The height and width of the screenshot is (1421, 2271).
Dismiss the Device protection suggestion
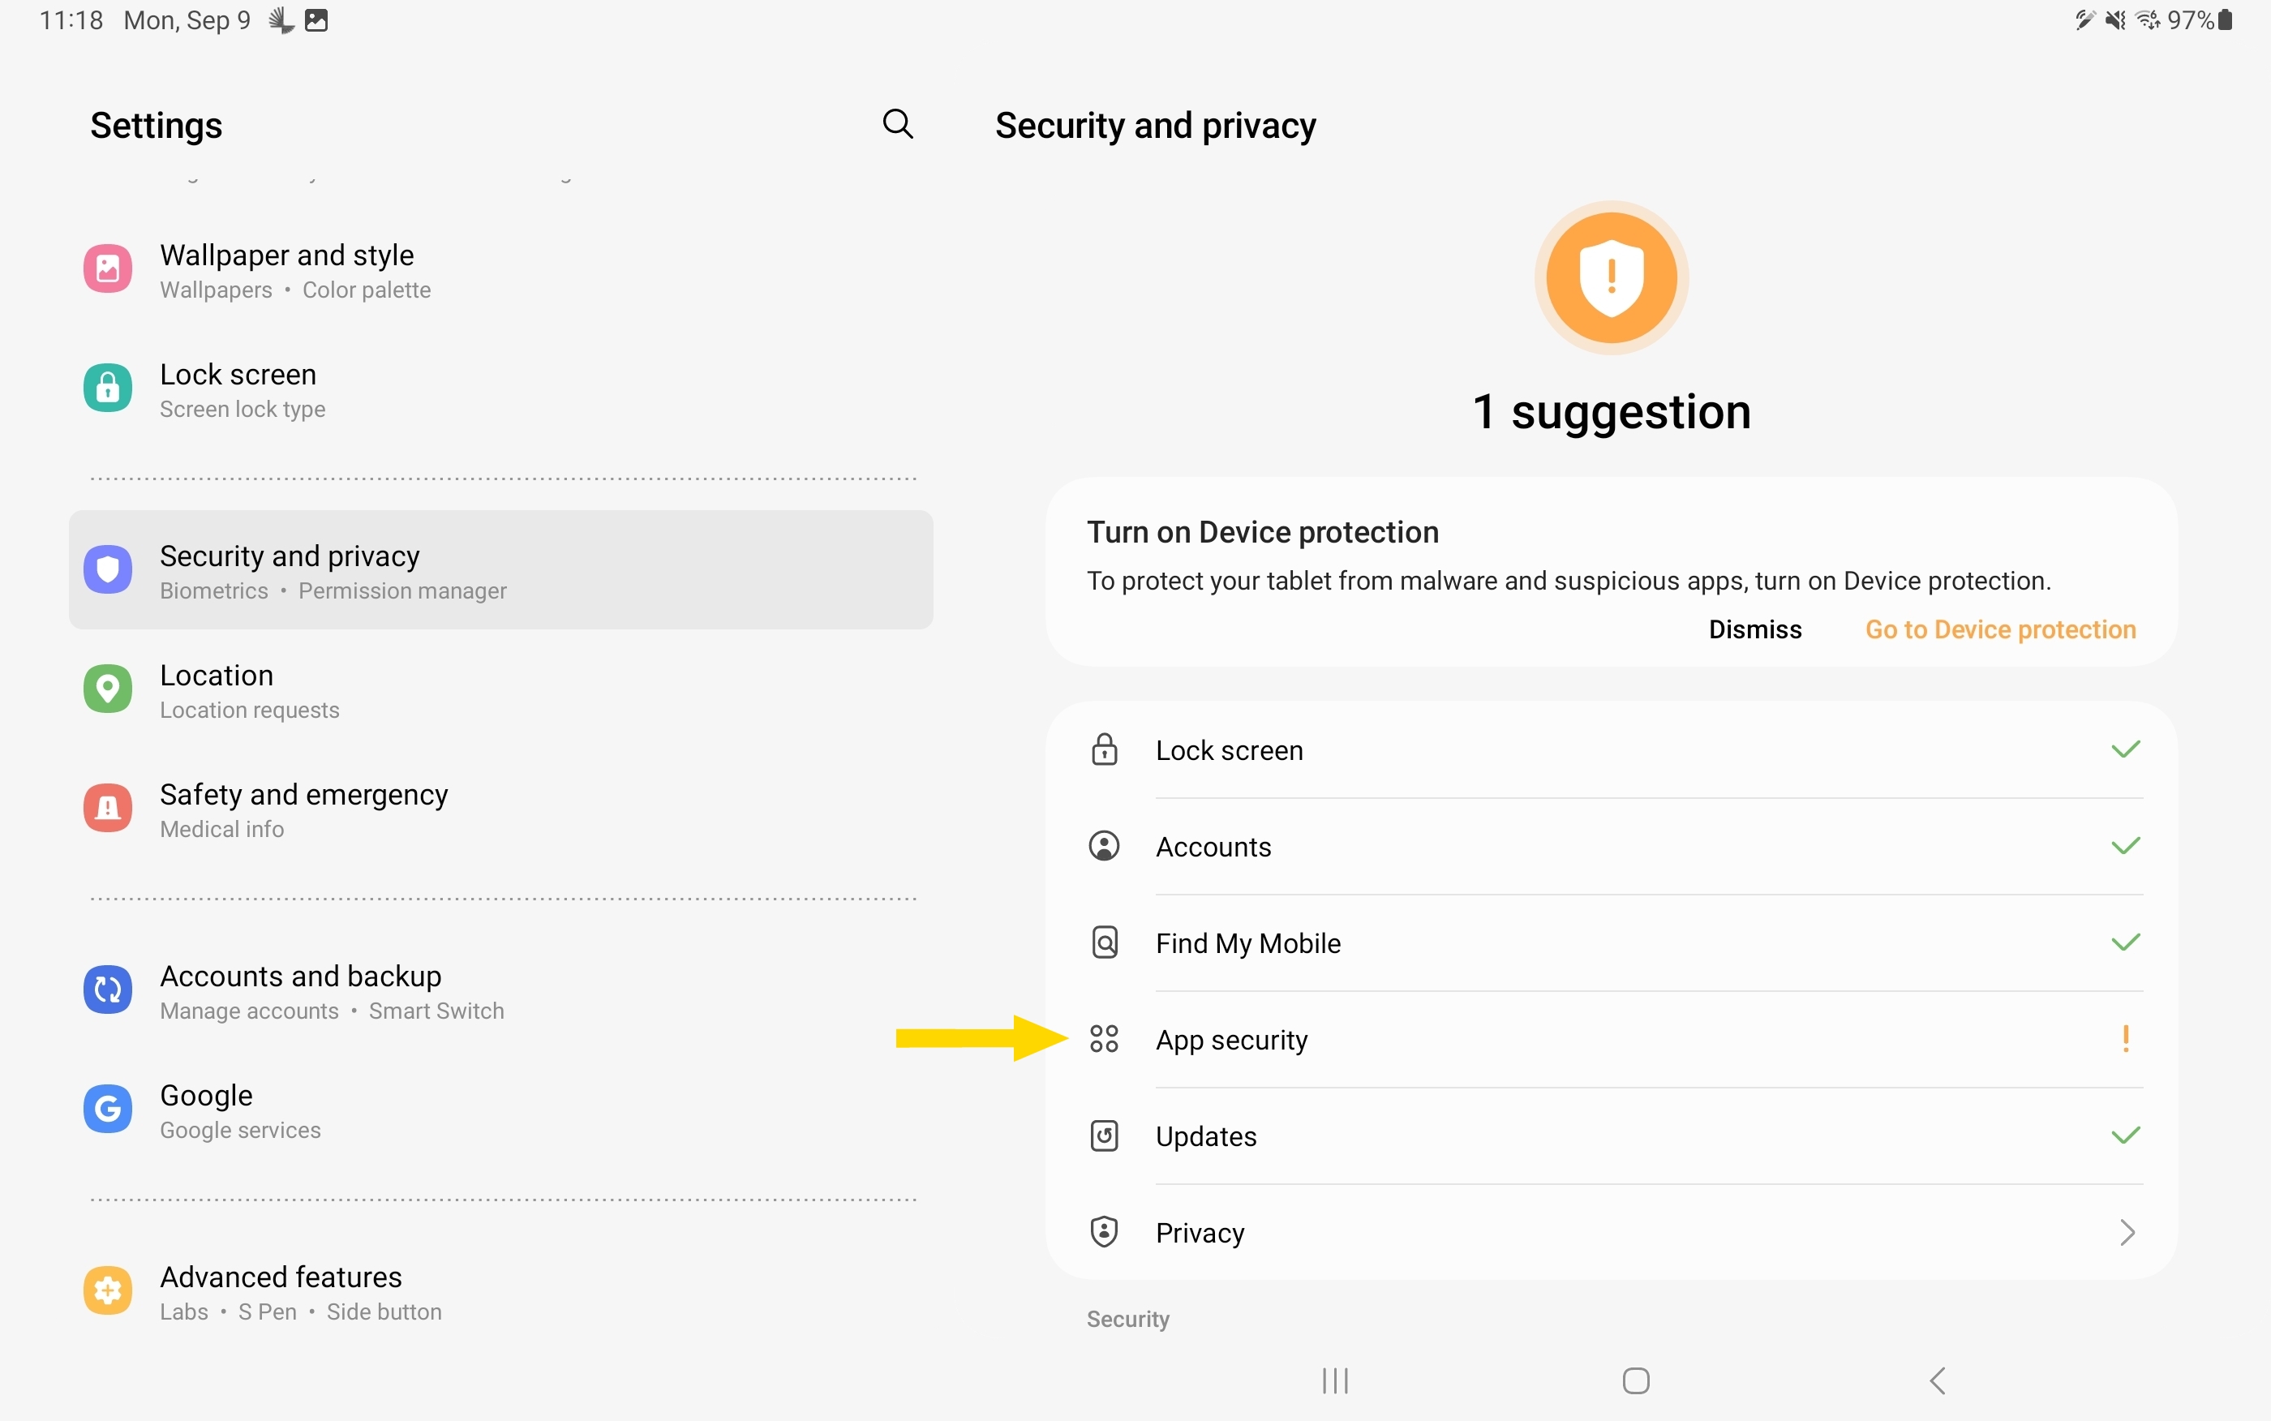pyautogui.click(x=1754, y=629)
